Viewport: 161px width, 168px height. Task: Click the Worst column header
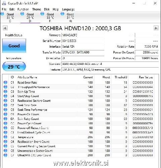coord(106,77)
